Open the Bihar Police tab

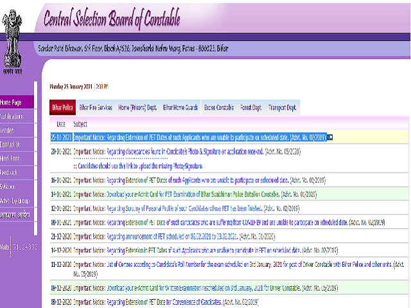63,107
